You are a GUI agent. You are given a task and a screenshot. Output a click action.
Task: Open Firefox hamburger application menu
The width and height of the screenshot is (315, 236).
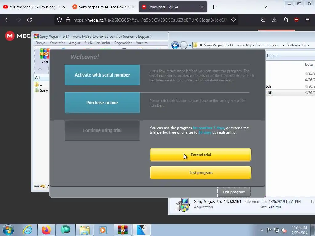[308, 20]
